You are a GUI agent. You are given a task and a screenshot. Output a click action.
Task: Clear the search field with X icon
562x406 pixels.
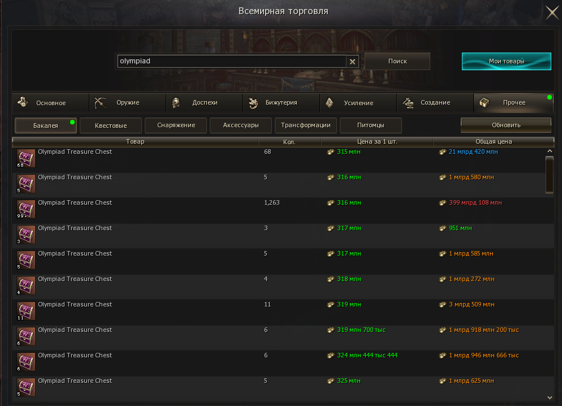(353, 62)
